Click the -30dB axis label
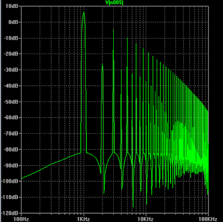223x222 pixels. [x=11, y=70]
